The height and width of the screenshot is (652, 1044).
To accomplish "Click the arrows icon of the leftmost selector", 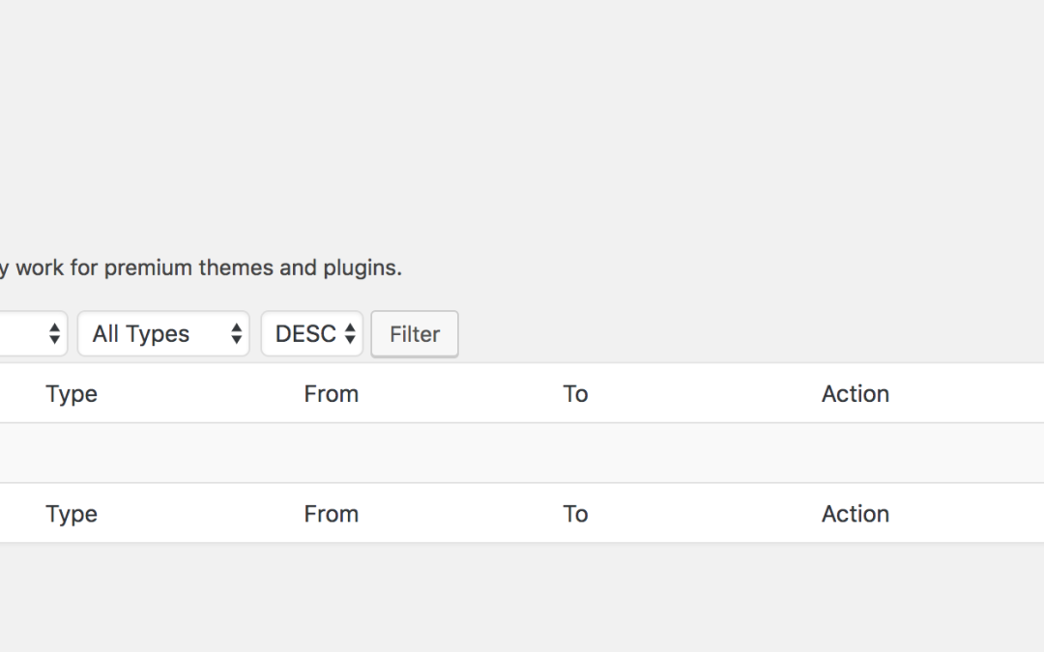I will 54,333.
